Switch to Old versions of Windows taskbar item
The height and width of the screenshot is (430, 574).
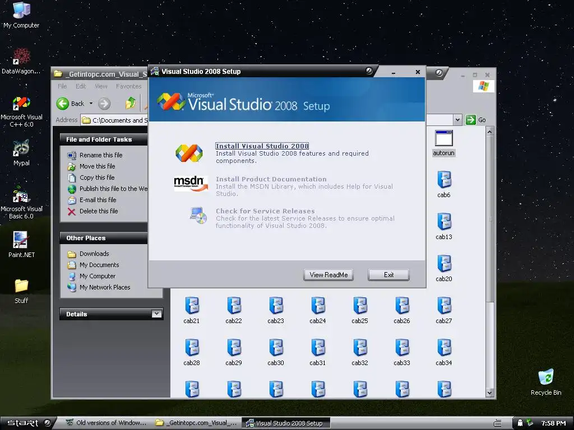point(106,423)
